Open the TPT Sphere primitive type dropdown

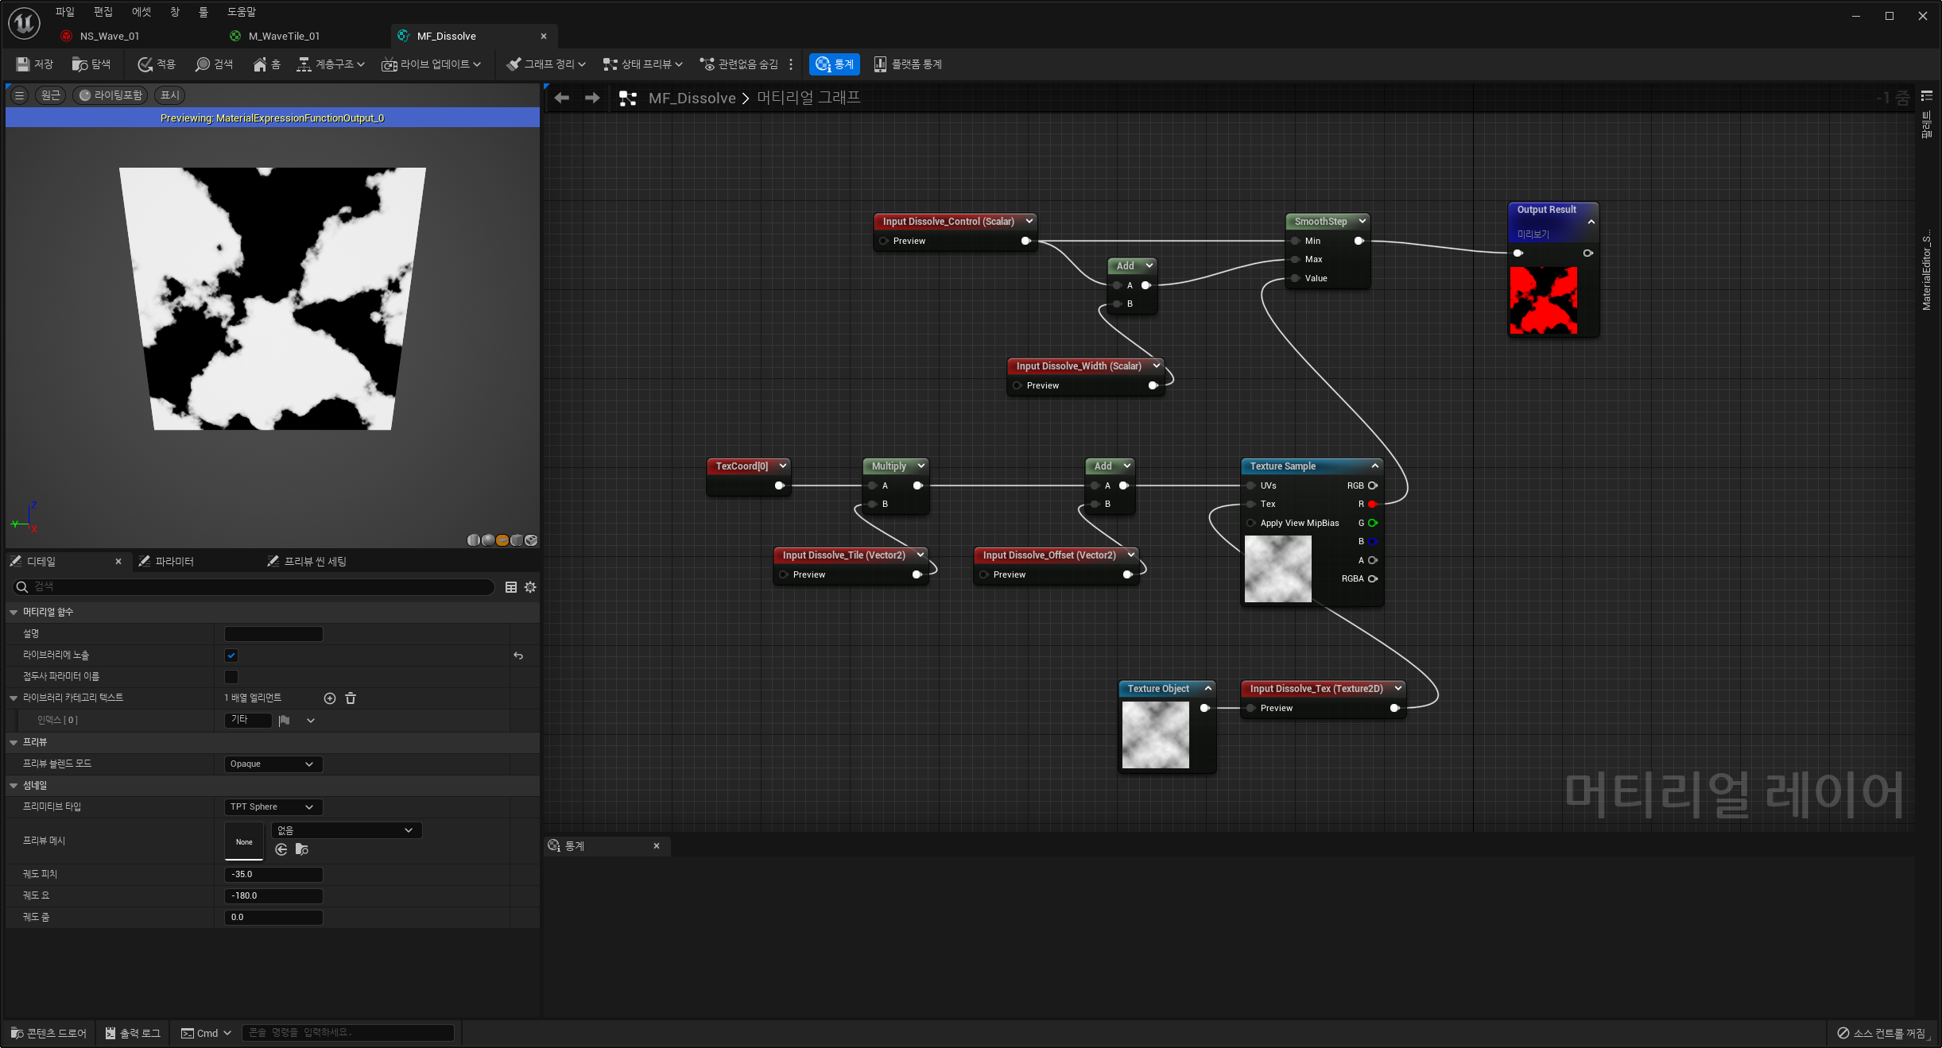[x=273, y=806]
